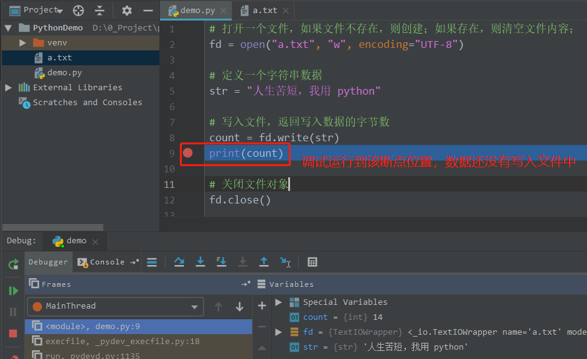The width and height of the screenshot is (587, 359).
Task: Open the debugger Console tab
Action: pos(106,261)
